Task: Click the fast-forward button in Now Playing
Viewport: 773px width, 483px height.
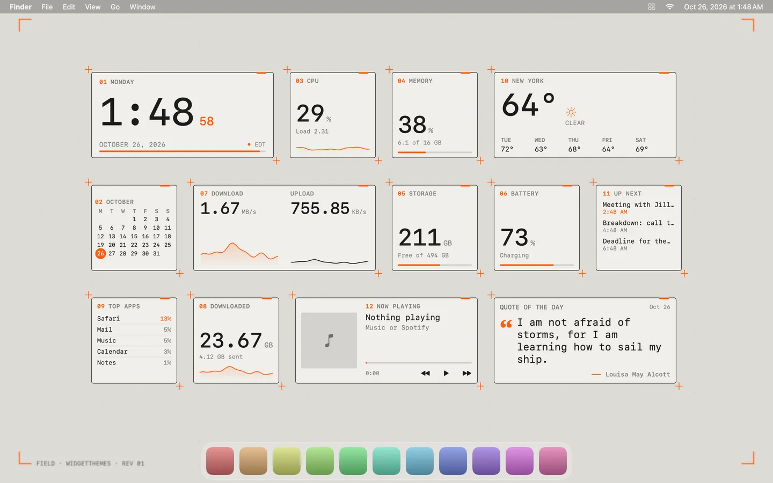Action: 467,373
